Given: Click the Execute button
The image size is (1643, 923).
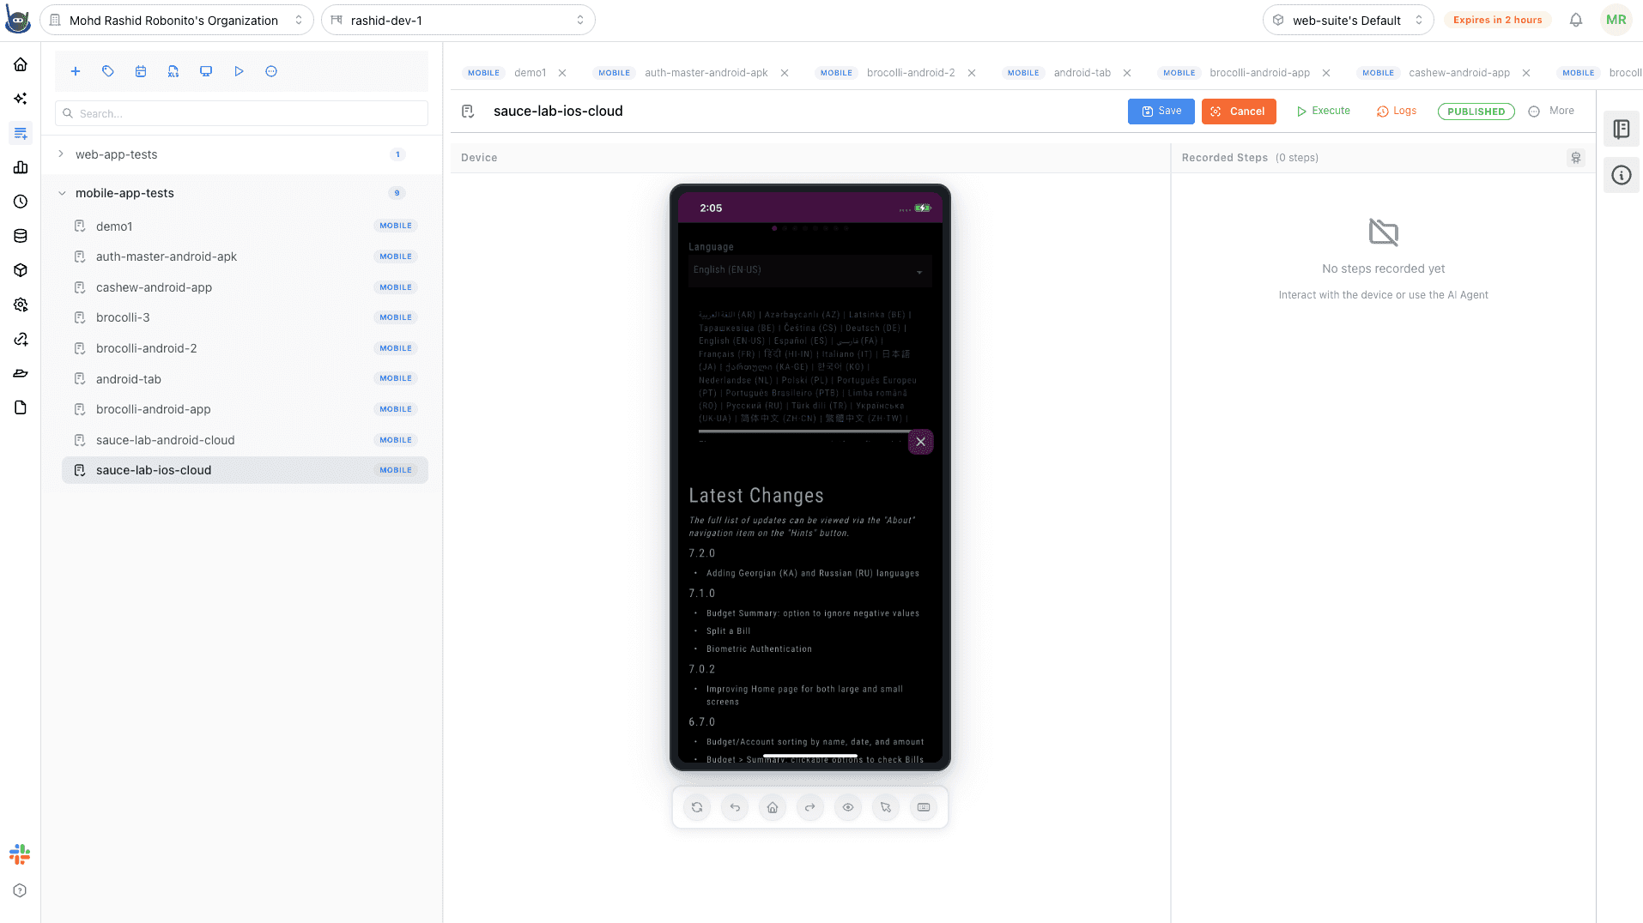Looking at the screenshot, I should point(1323,112).
